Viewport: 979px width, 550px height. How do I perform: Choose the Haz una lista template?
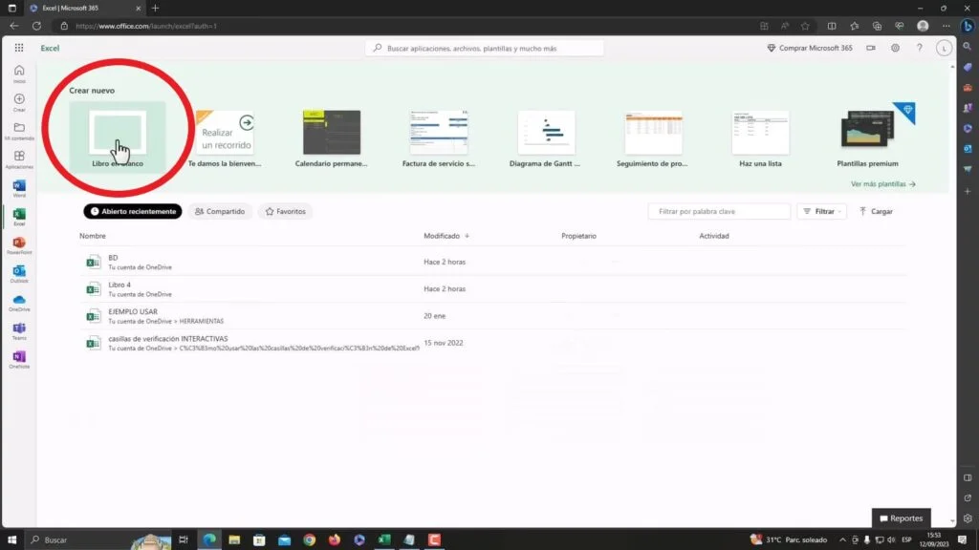pos(760,137)
